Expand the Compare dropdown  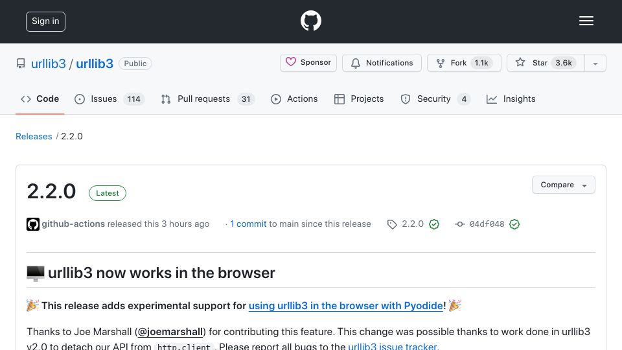pos(563,185)
